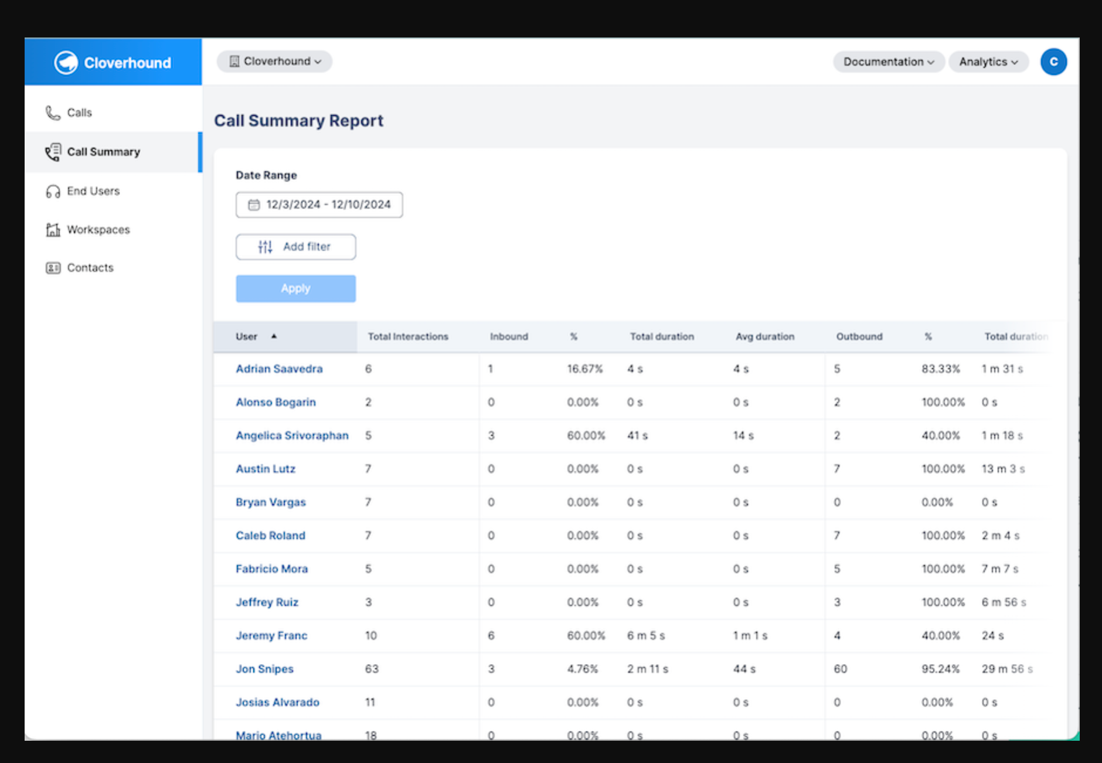Viewport: 1102px width, 763px height.
Task: Expand the Analytics dropdown
Action: pyautogui.click(x=988, y=62)
